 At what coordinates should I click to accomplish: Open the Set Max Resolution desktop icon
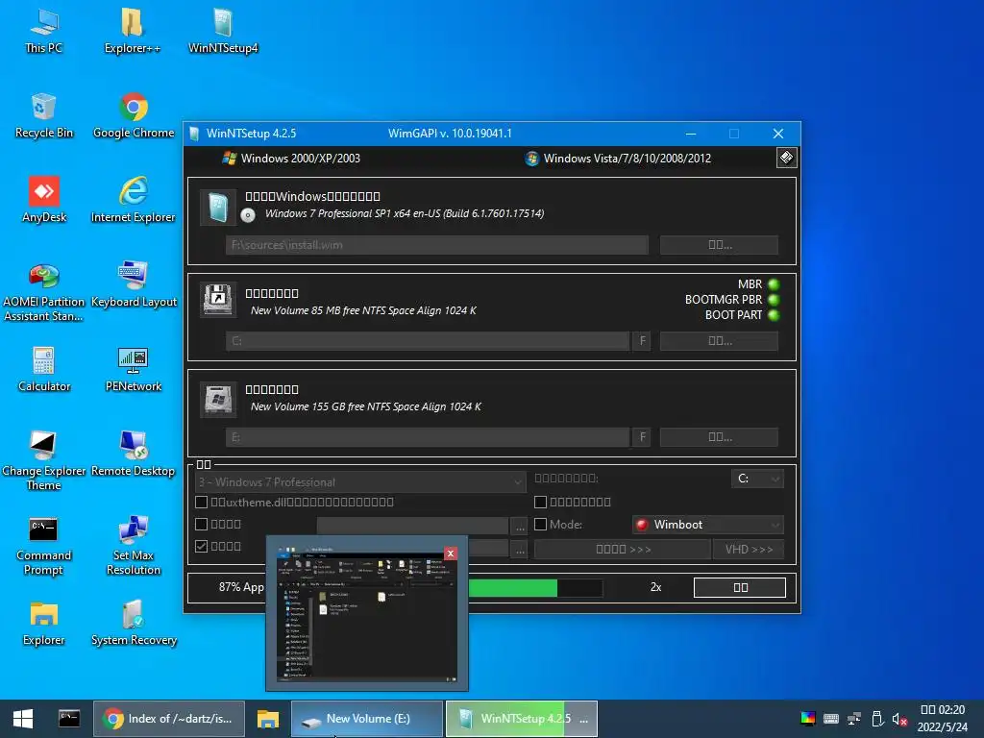(133, 546)
